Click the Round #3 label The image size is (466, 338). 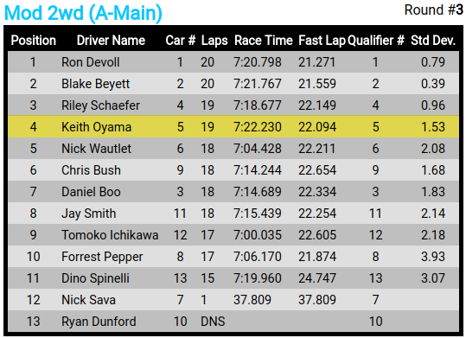coord(434,10)
